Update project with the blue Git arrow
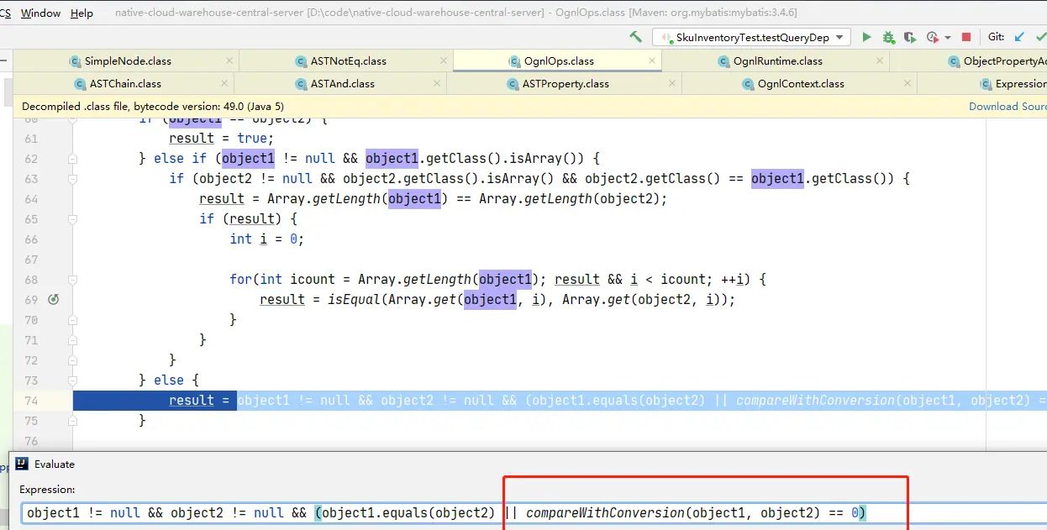1047x530 pixels. (1018, 37)
